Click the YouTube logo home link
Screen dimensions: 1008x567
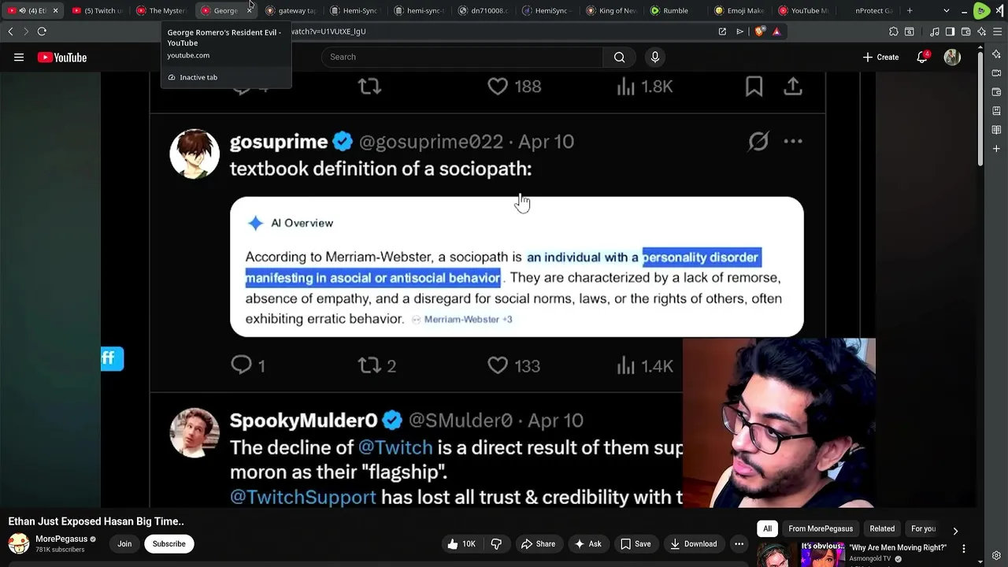(x=62, y=57)
